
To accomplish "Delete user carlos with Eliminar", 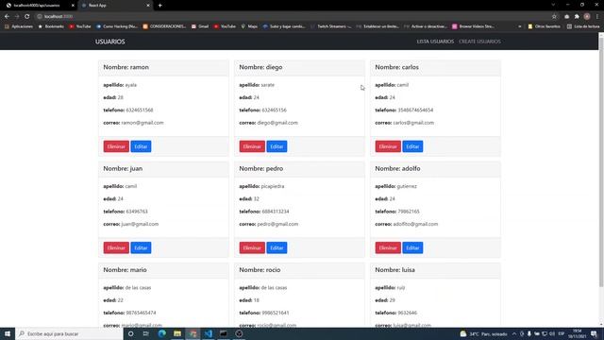I will [388, 146].
